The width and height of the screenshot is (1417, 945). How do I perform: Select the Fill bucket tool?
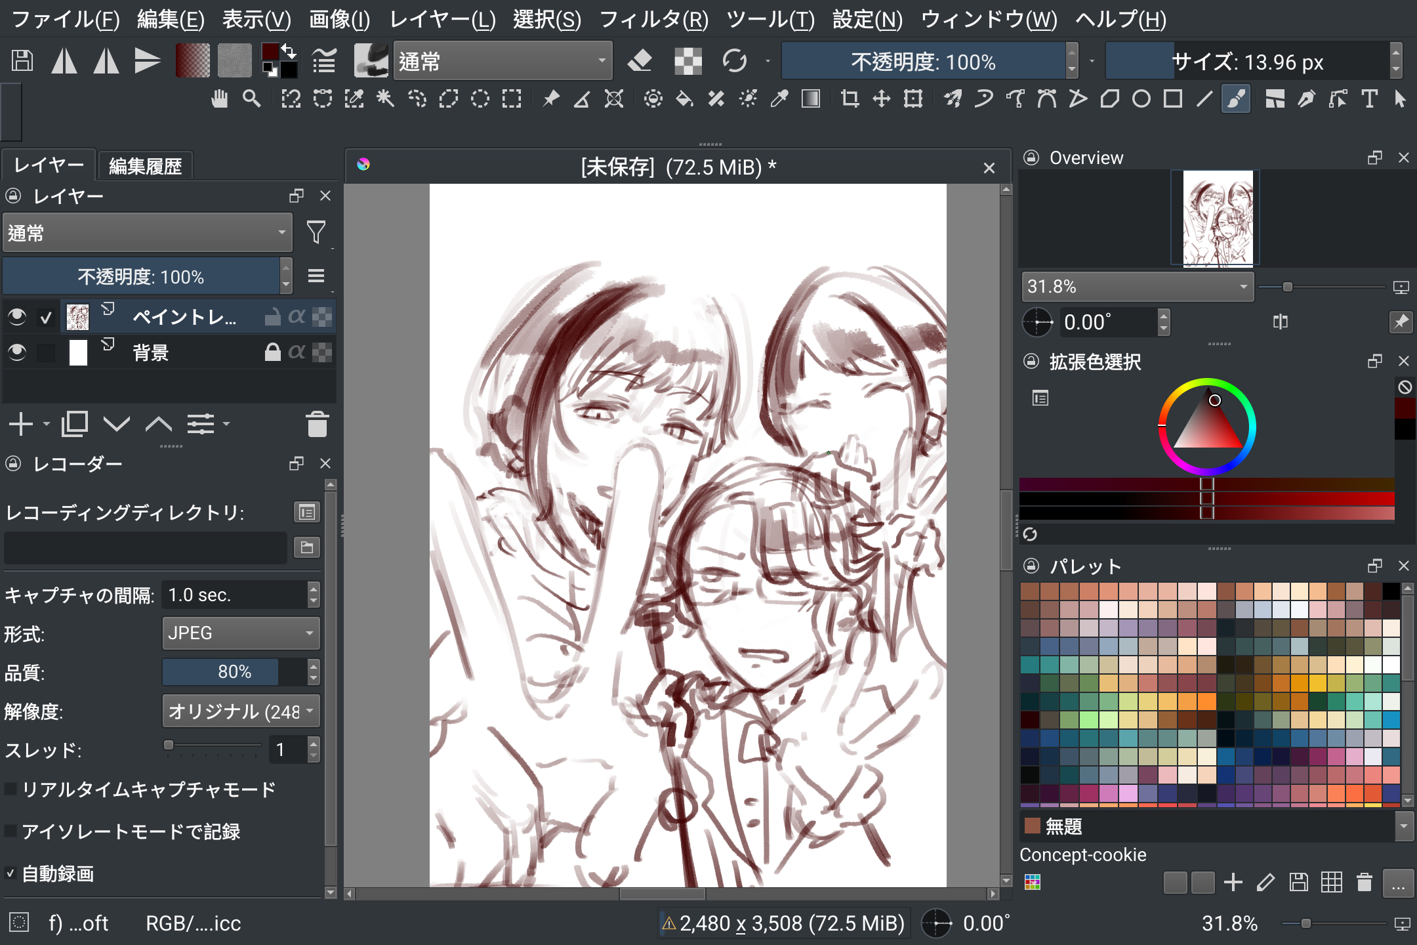(684, 99)
